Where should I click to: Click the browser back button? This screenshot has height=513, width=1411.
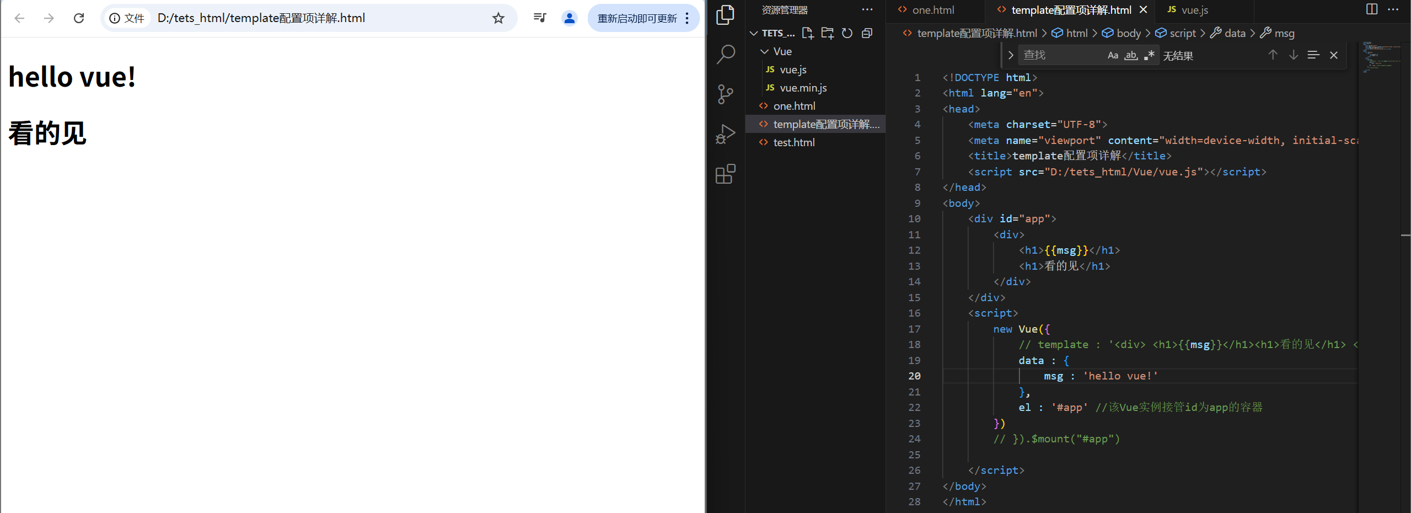[x=19, y=18]
